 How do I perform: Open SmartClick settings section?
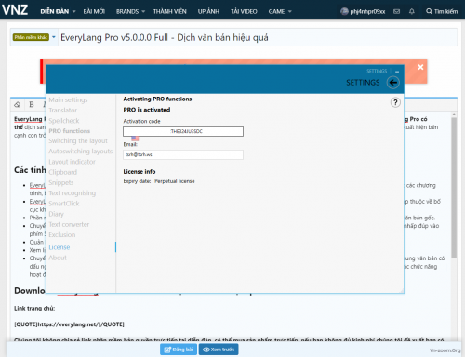pos(64,204)
